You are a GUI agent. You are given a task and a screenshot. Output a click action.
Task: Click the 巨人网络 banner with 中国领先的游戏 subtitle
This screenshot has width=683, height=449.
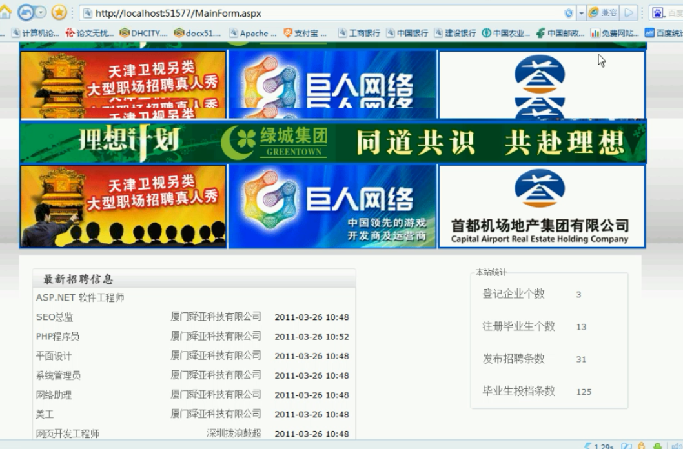[332, 206]
